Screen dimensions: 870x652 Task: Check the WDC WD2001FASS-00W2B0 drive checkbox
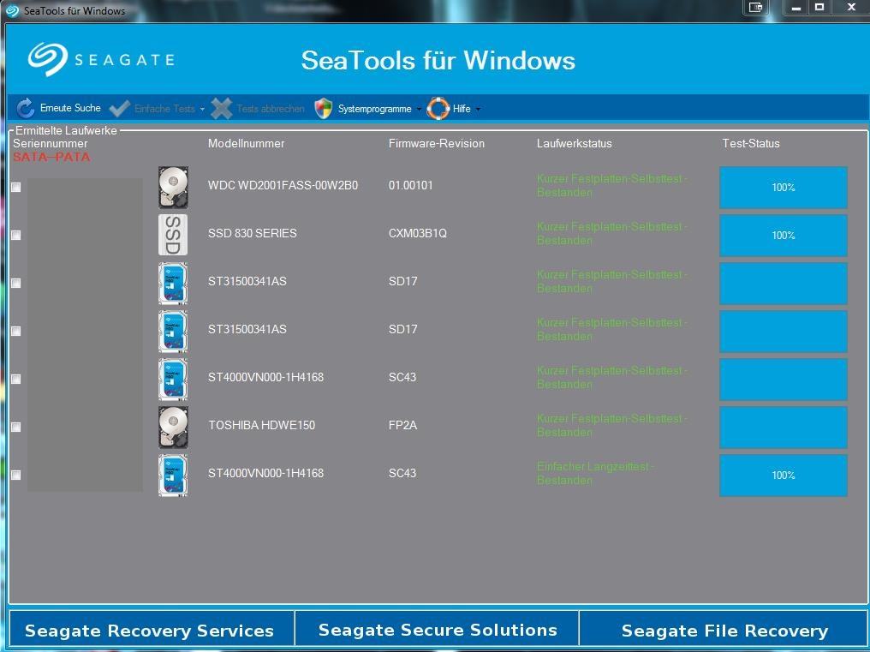[16, 187]
